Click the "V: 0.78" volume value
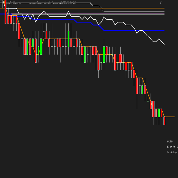The width and height of the screenshot is (178, 178). [x=171, y=147]
